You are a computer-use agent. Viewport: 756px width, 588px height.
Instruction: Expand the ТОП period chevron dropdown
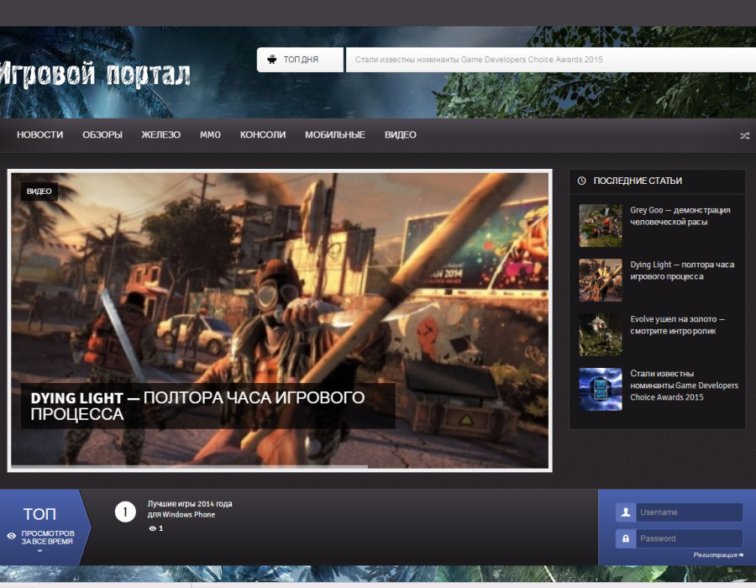tap(39, 550)
